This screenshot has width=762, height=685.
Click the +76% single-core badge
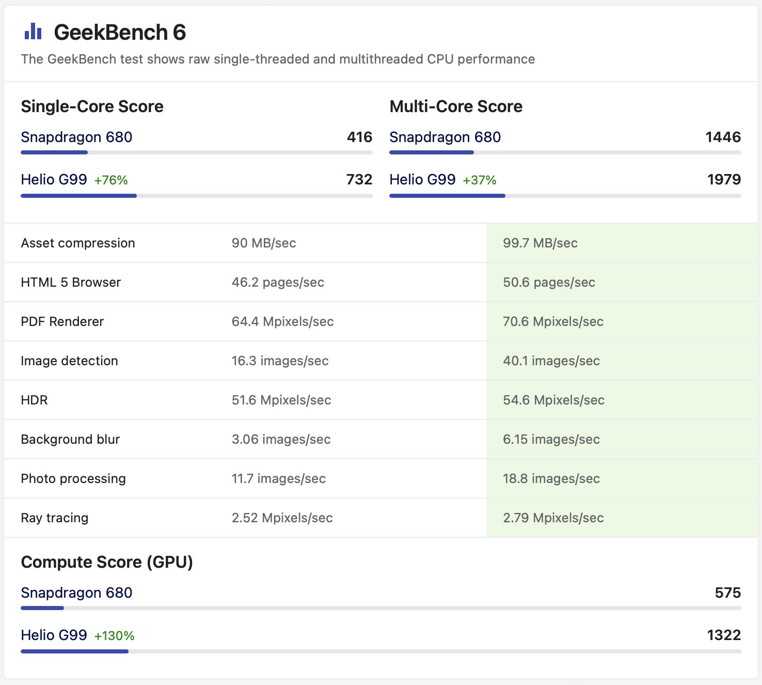111,180
